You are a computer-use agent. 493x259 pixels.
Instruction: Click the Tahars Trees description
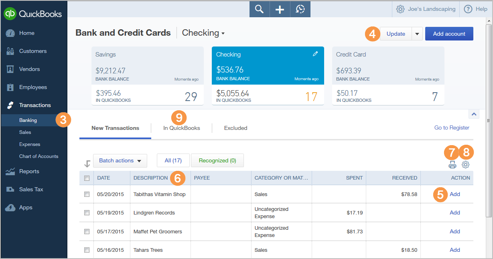click(x=148, y=250)
